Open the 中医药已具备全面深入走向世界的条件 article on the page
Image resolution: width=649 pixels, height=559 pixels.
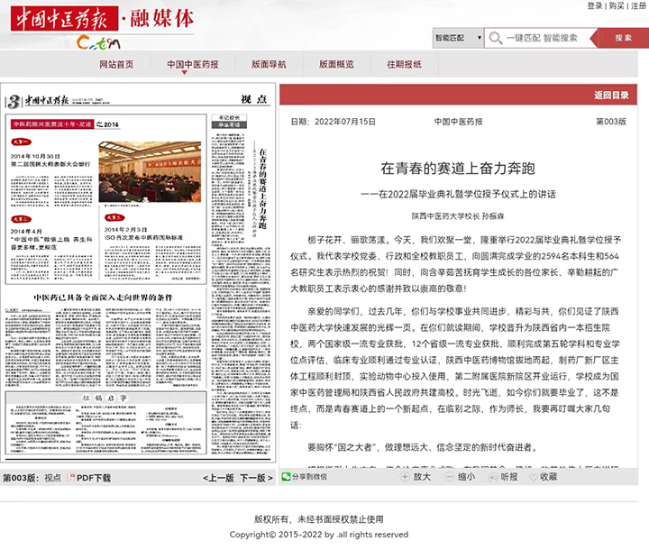coord(103,298)
